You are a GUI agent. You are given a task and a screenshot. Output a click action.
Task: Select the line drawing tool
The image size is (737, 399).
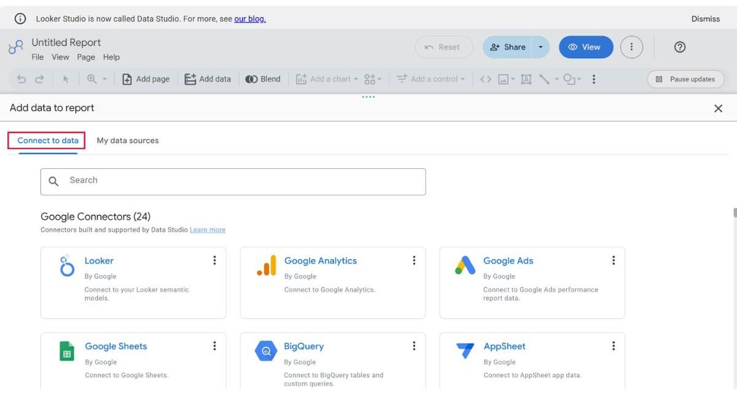click(x=544, y=79)
